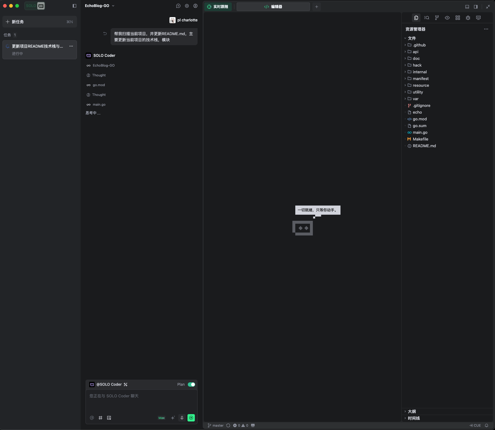Image resolution: width=495 pixels, height=430 pixels.
Task: Switch to the 编辑器 tab
Action: pos(273,7)
